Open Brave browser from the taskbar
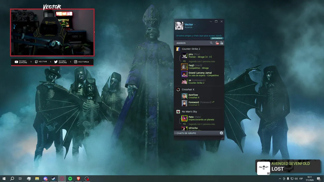324x182 pixels. (x=78, y=179)
